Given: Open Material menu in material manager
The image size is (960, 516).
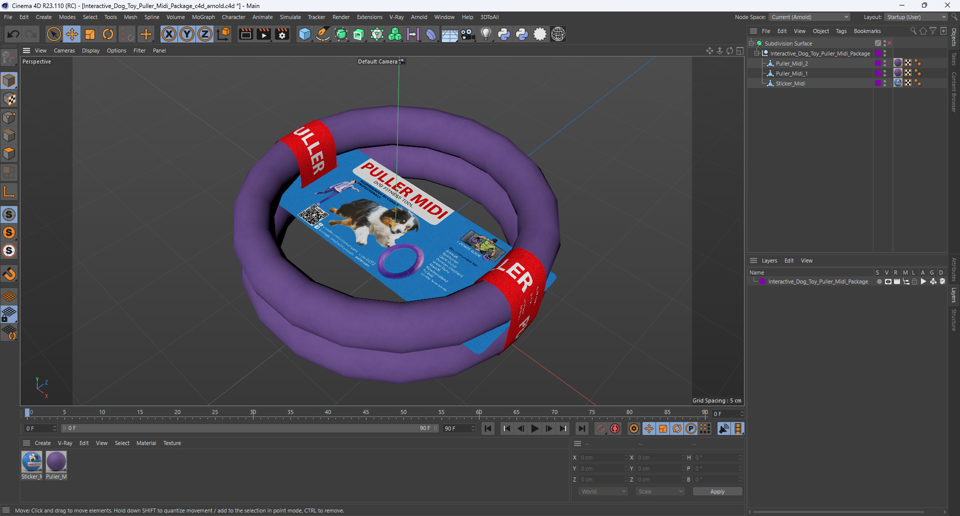Looking at the screenshot, I should pos(146,443).
